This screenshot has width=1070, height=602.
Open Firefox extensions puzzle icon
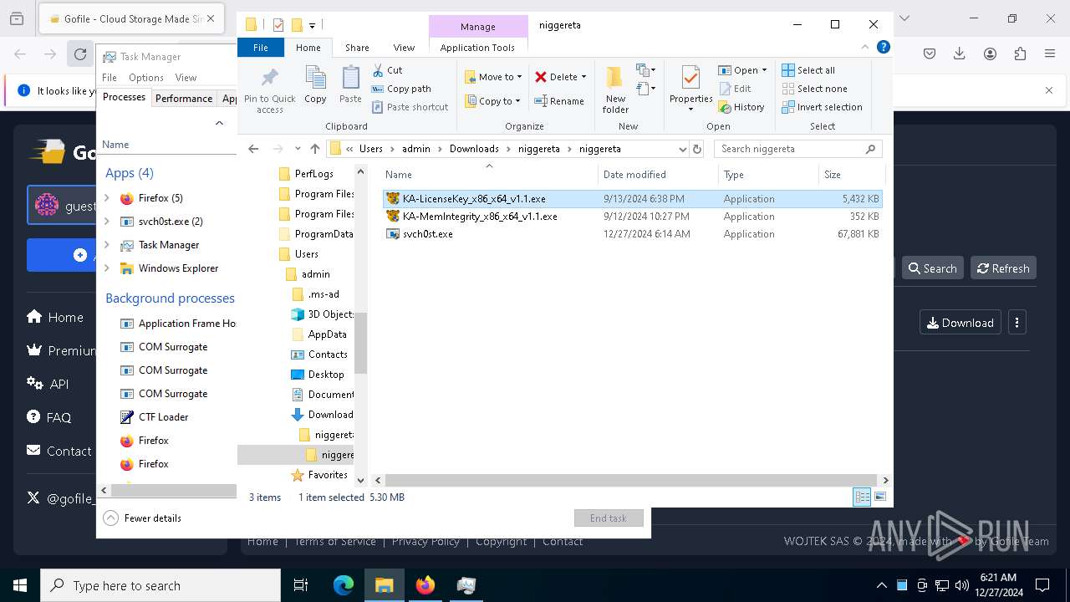[1020, 54]
